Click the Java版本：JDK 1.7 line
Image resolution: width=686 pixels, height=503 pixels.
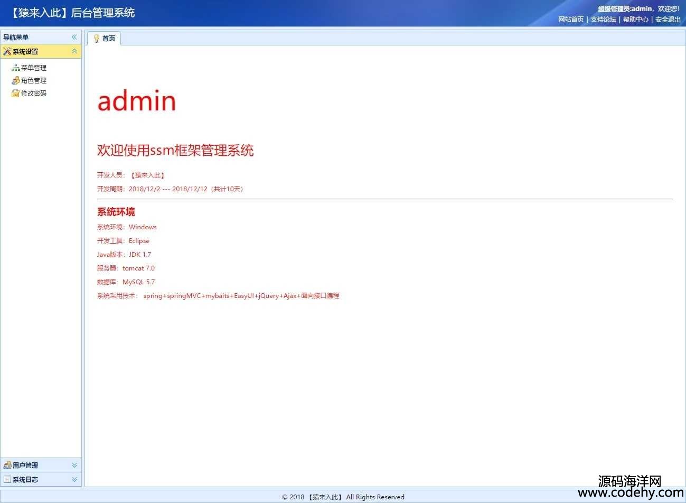click(124, 255)
